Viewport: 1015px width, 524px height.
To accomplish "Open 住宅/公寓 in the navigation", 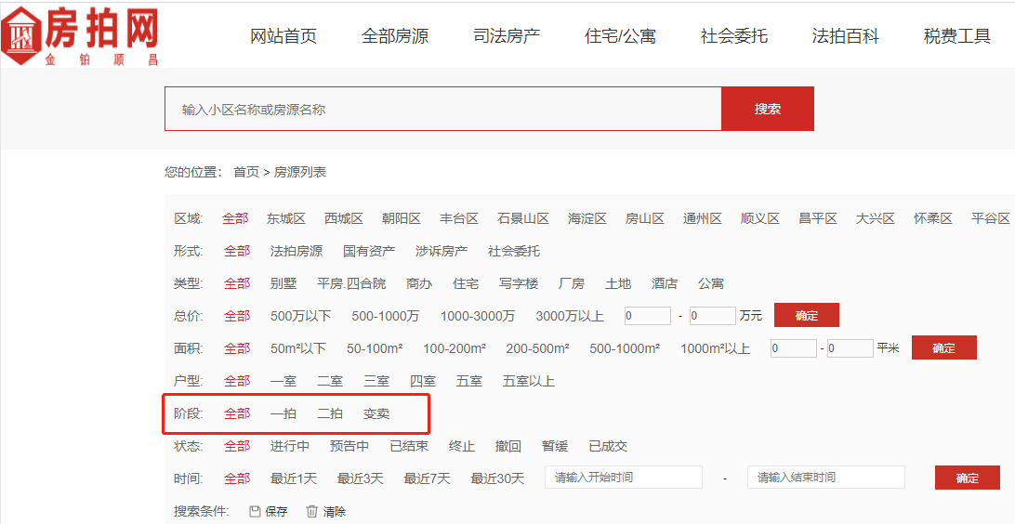I will coord(620,36).
